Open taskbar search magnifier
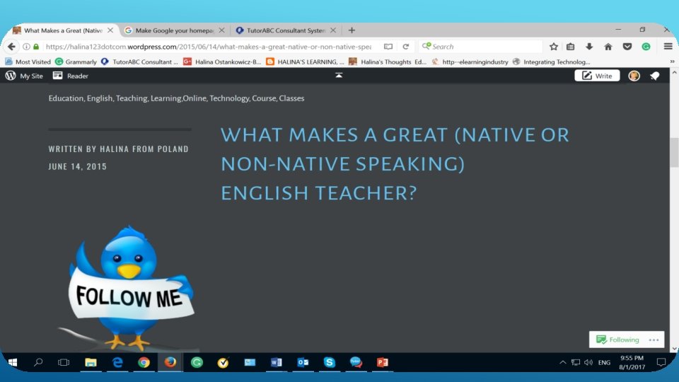The height and width of the screenshot is (382, 679). coord(38,362)
